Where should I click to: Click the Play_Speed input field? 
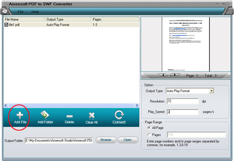point(183,112)
